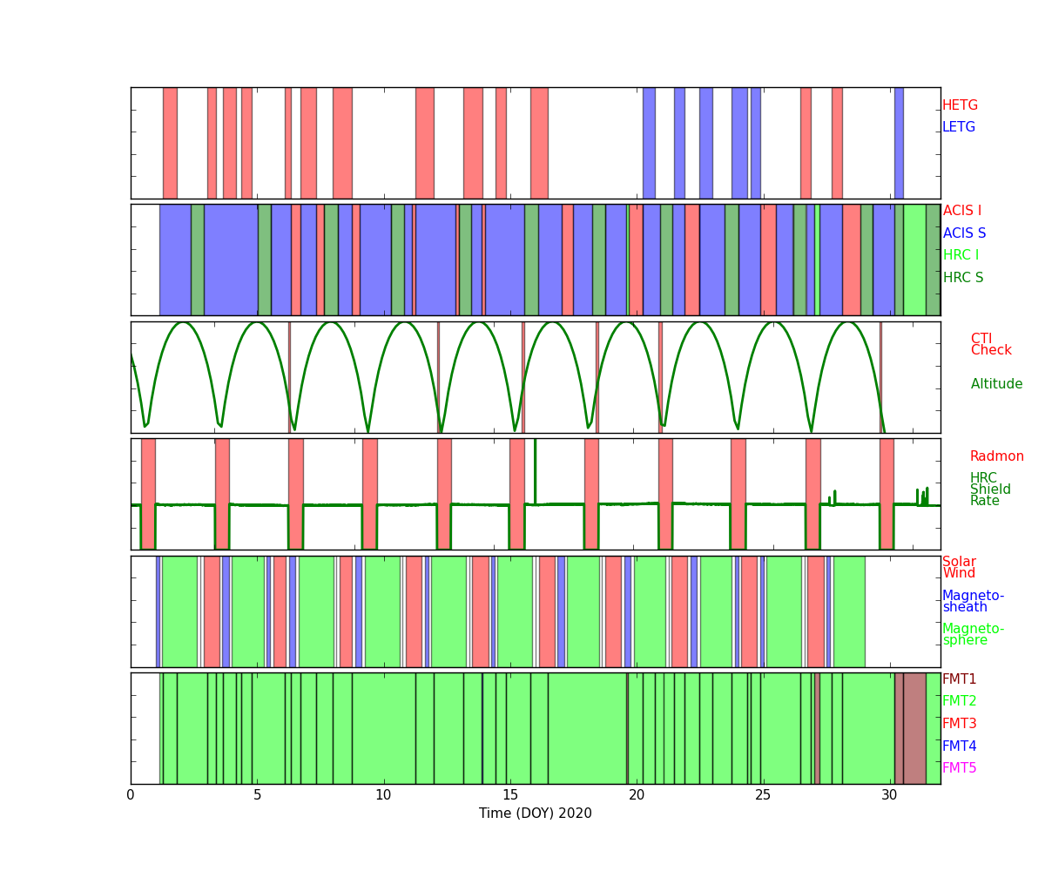Click the FMT5 legend label
Viewport: 1045px width, 871px height.
(959, 768)
